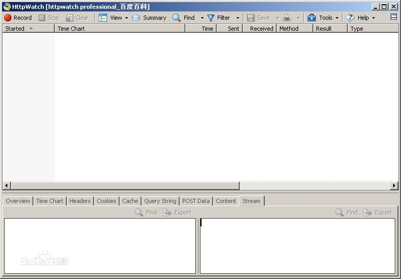Click right stream pane Export icon
This screenshot has width=401, height=279.
[368, 212]
